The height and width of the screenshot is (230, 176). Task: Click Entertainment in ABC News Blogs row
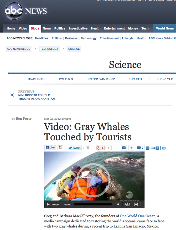tap(109, 38)
